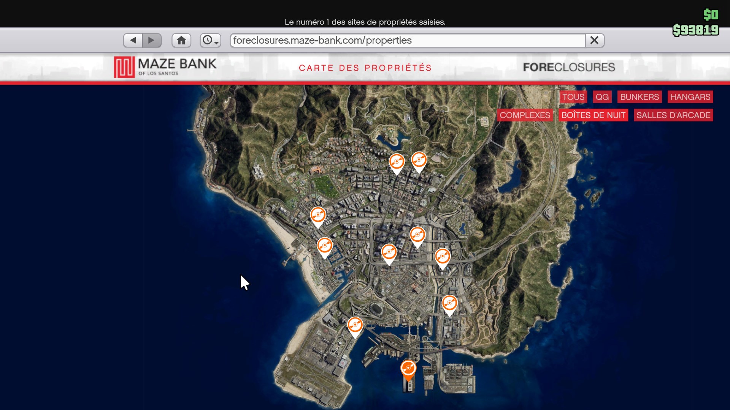Click the foreclosures URL address field
Viewport: 730px width, 410px height.
click(x=407, y=40)
